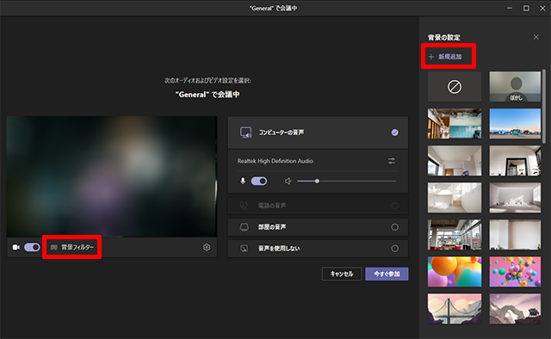Screen dimensions: 551x339
Task: Open device settings gear icon
Action: click(207, 247)
